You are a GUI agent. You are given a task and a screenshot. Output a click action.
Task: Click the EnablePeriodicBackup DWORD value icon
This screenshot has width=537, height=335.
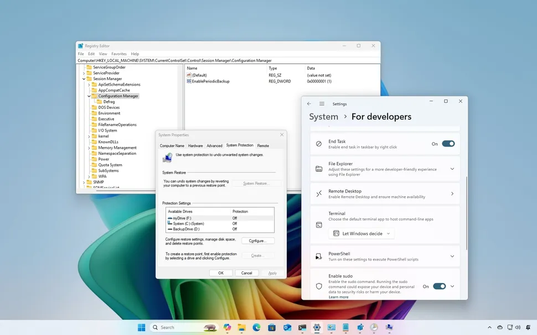[189, 81]
